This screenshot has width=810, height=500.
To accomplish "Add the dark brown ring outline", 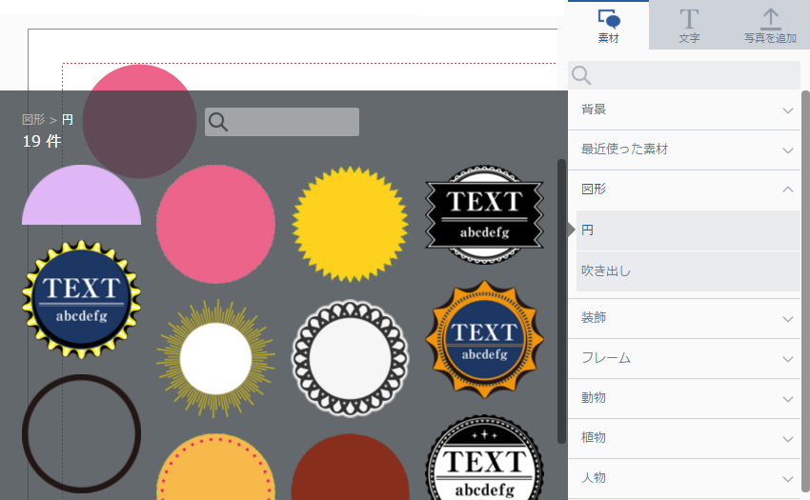I will (x=81, y=433).
